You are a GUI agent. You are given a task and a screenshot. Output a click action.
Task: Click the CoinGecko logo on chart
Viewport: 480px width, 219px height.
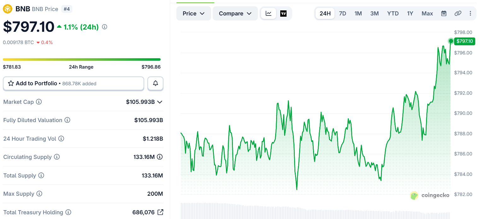(430, 195)
